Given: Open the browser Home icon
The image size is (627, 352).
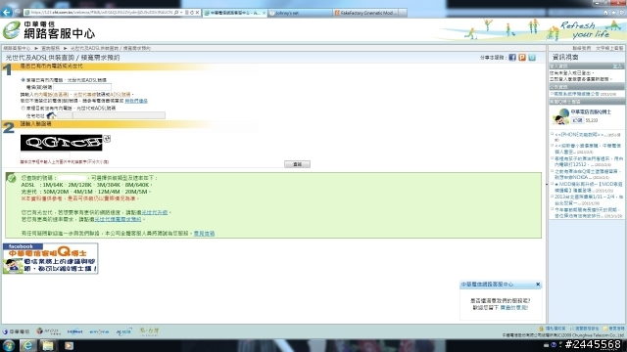Looking at the screenshot, I should click(x=605, y=13).
